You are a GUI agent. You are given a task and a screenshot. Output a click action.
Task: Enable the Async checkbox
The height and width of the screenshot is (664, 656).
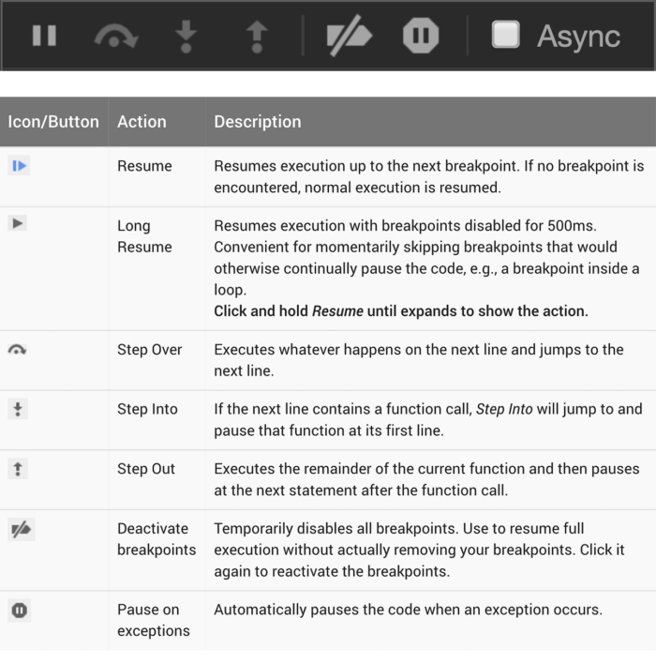coord(506,35)
